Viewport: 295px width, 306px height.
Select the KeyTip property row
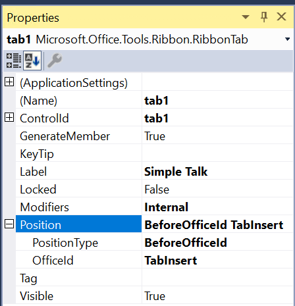(x=154, y=154)
